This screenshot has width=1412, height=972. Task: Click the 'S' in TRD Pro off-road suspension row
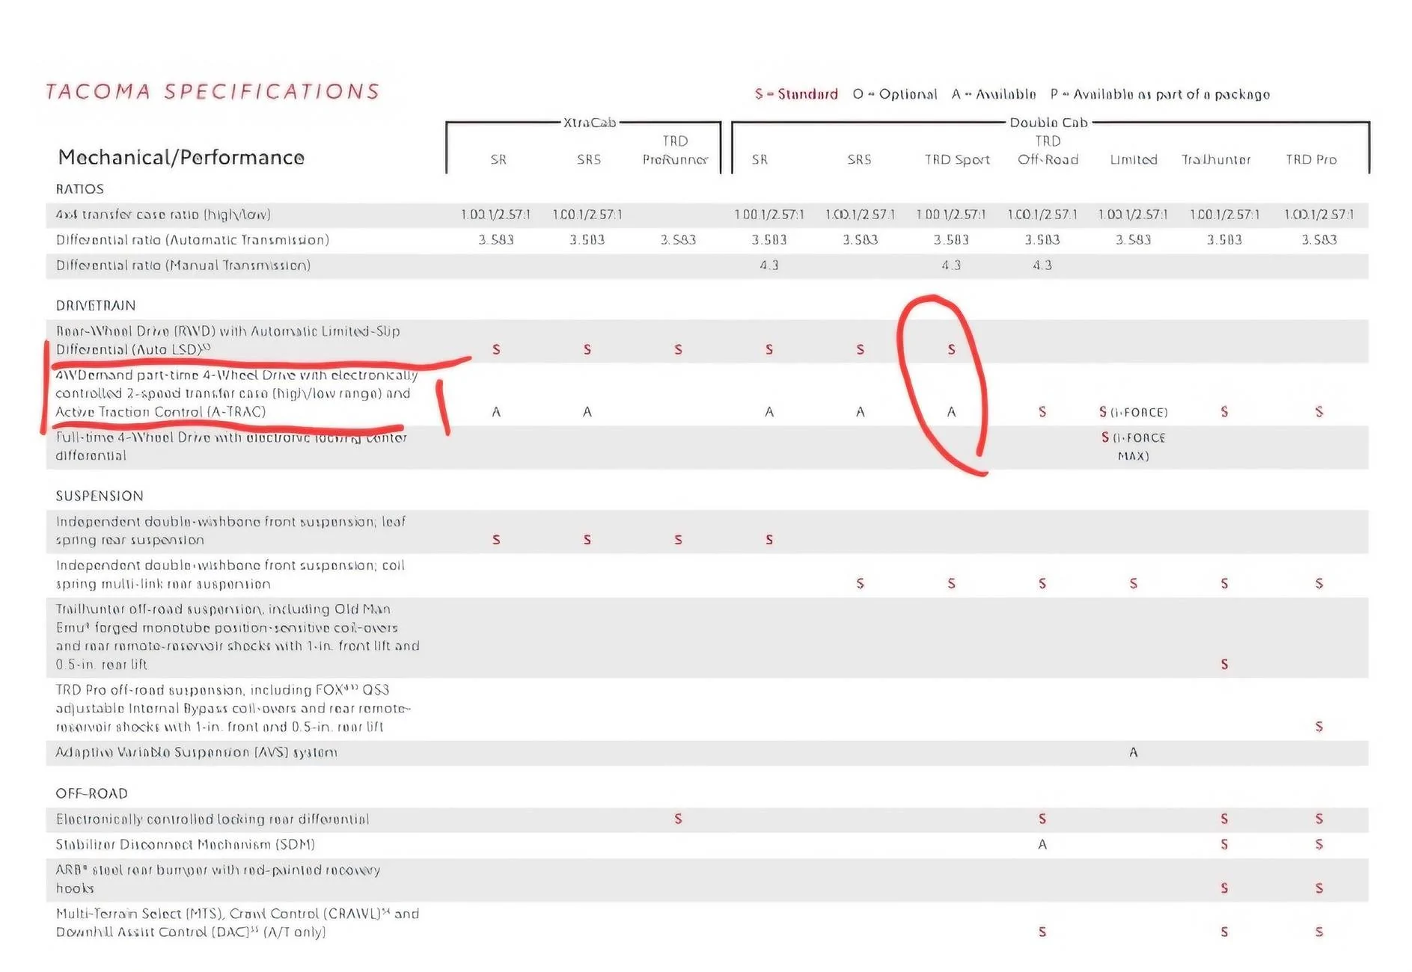coord(1319,727)
